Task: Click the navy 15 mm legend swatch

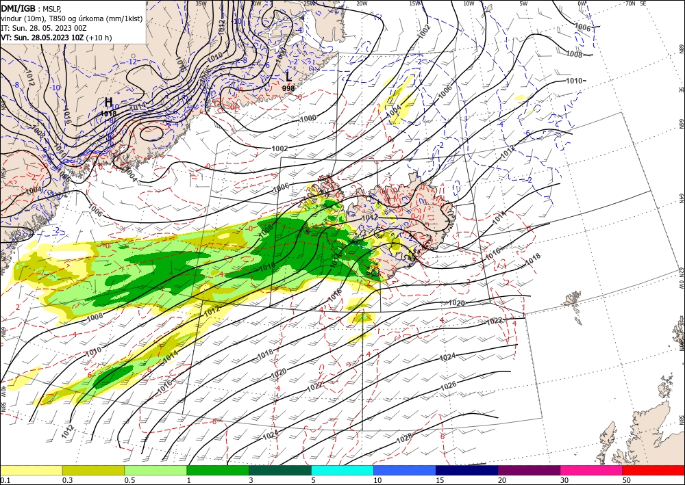Action: [467, 470]
